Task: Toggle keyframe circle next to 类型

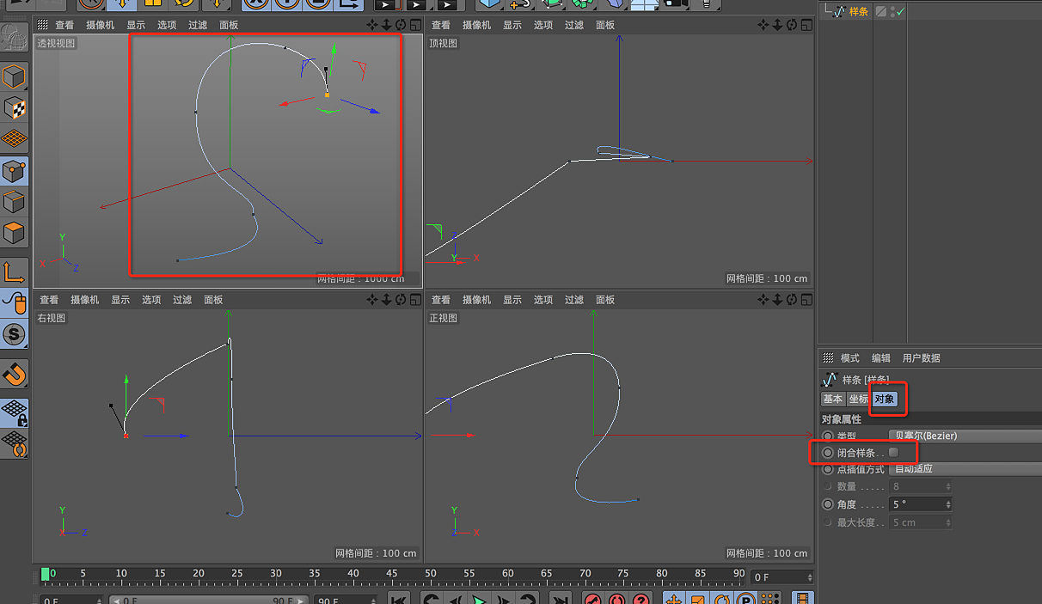Action: [828, 436]
